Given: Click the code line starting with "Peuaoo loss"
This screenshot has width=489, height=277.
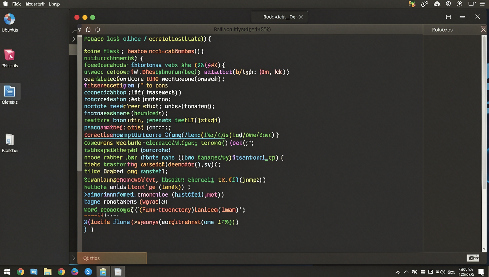Looking at the screenshot, I should point(147,39).
